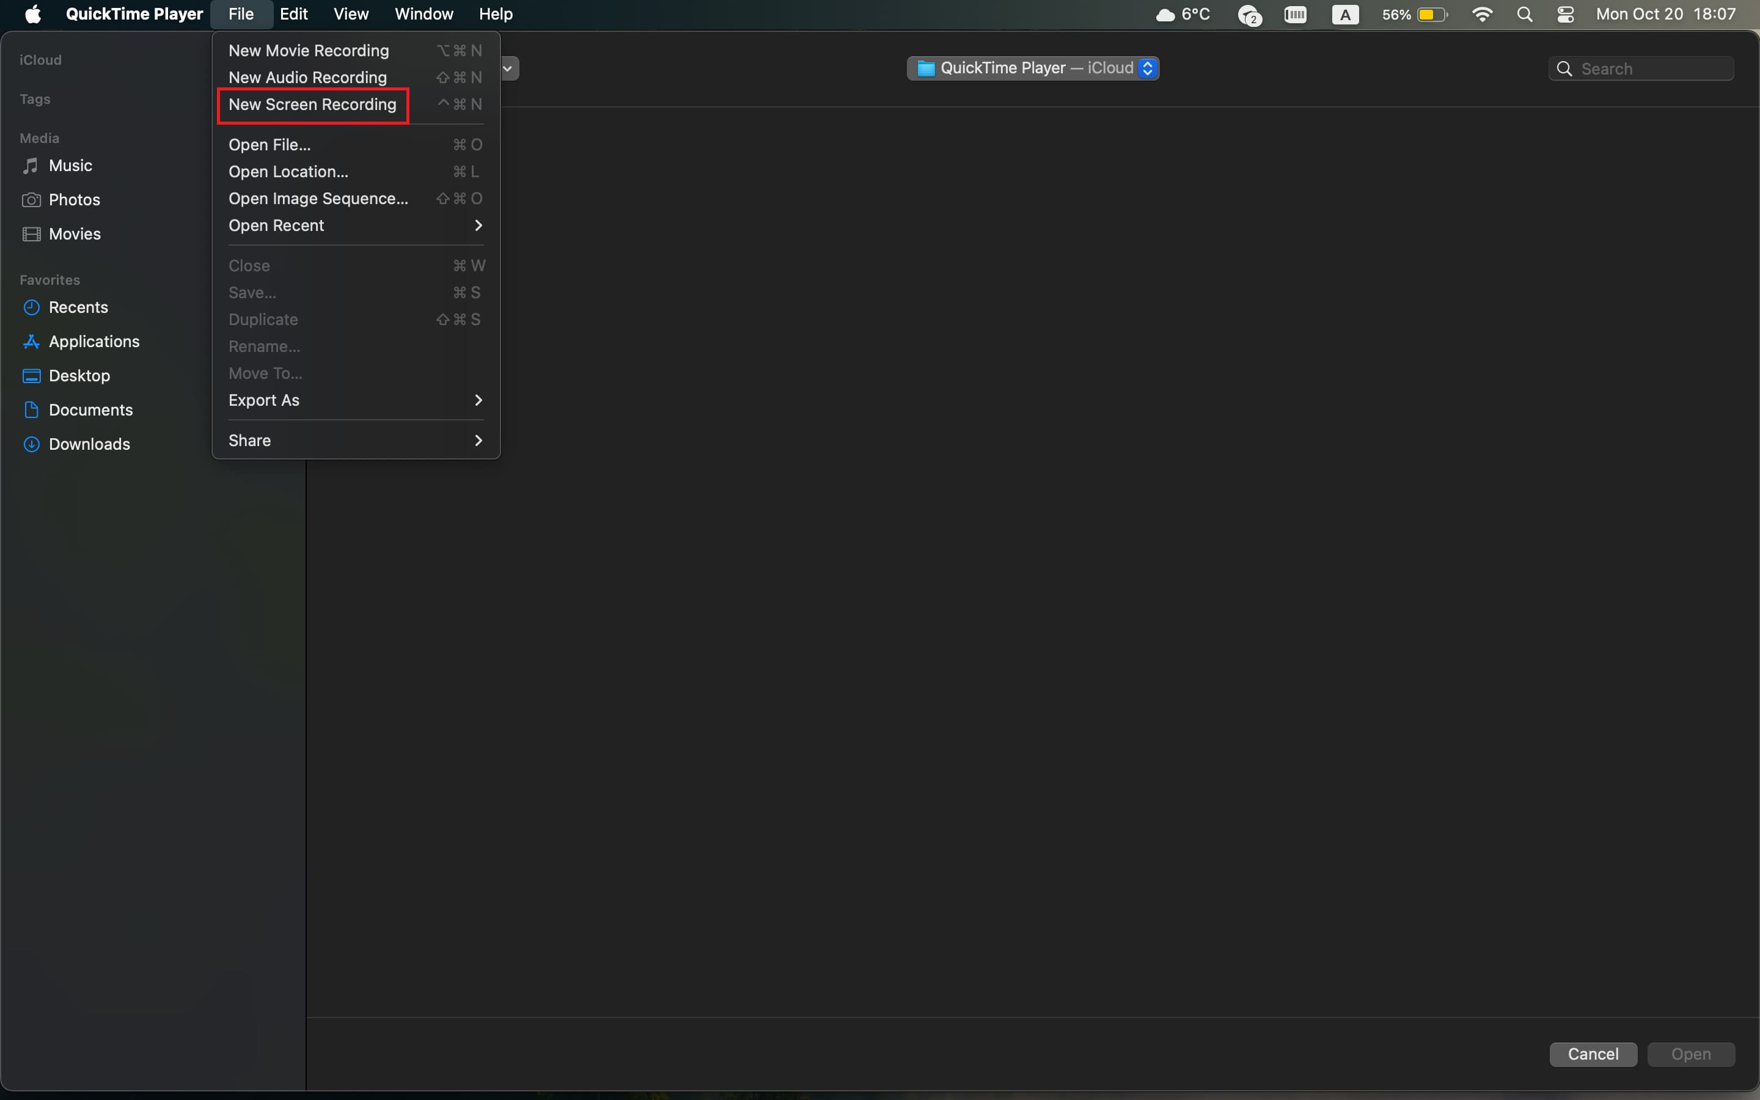Click the Downloads arrow icon
Image resolution: width=1760 pixels, height=1100 pixels.
[31, 444]
